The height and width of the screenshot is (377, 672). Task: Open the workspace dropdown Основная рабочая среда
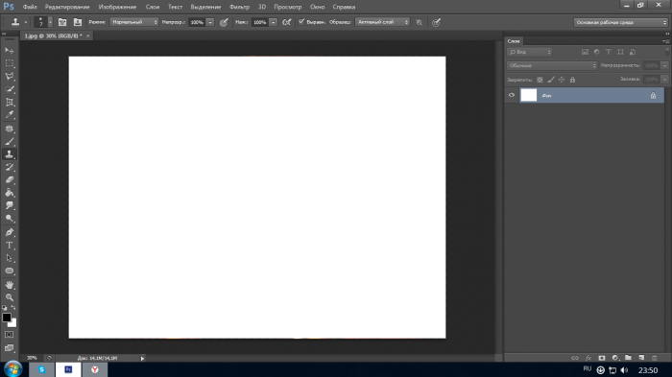click(x=620, y=22)
